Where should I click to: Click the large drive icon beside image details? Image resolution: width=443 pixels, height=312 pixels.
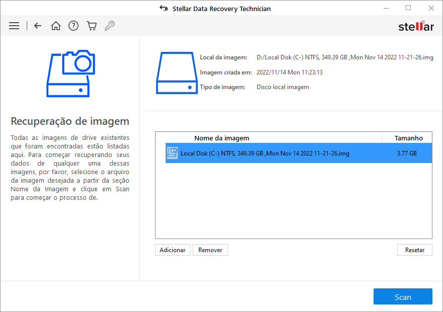(177, 73)
